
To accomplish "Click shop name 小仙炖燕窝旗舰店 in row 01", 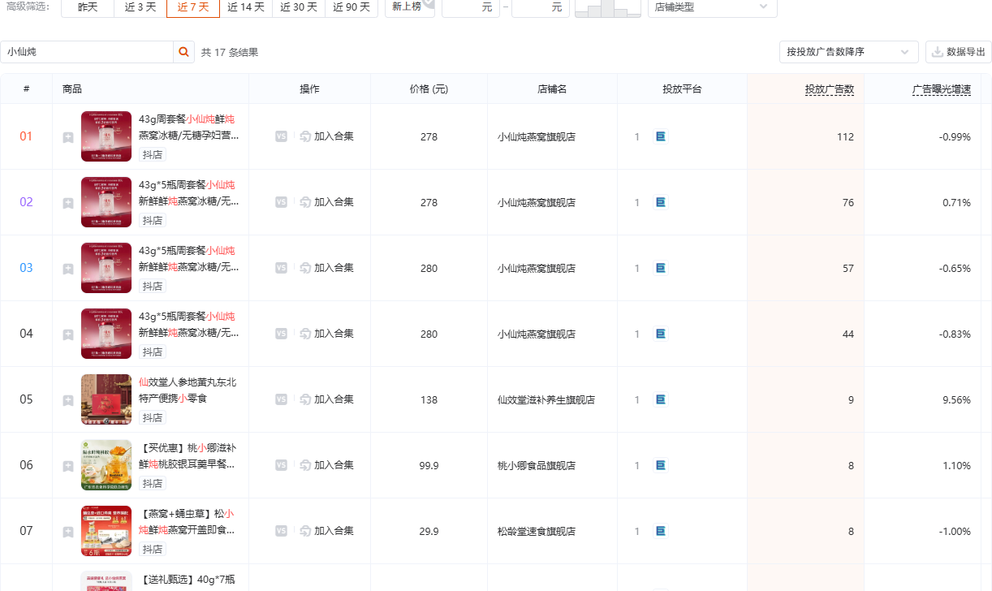I will click(x=537, y=137).
